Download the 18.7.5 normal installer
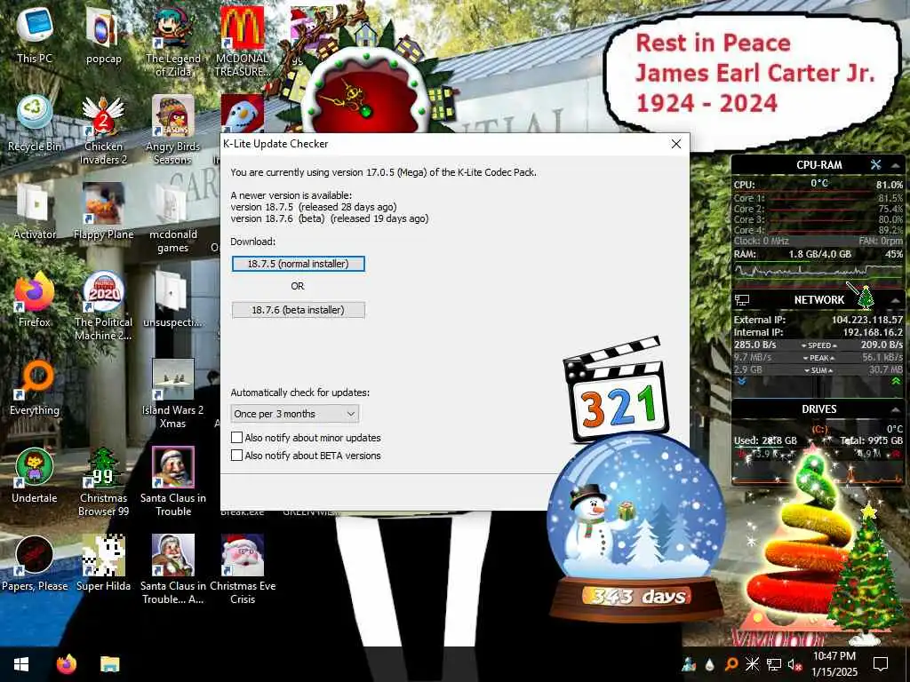Image resolution: width=910 pixels, height=682 pixels. click(299, 264)
